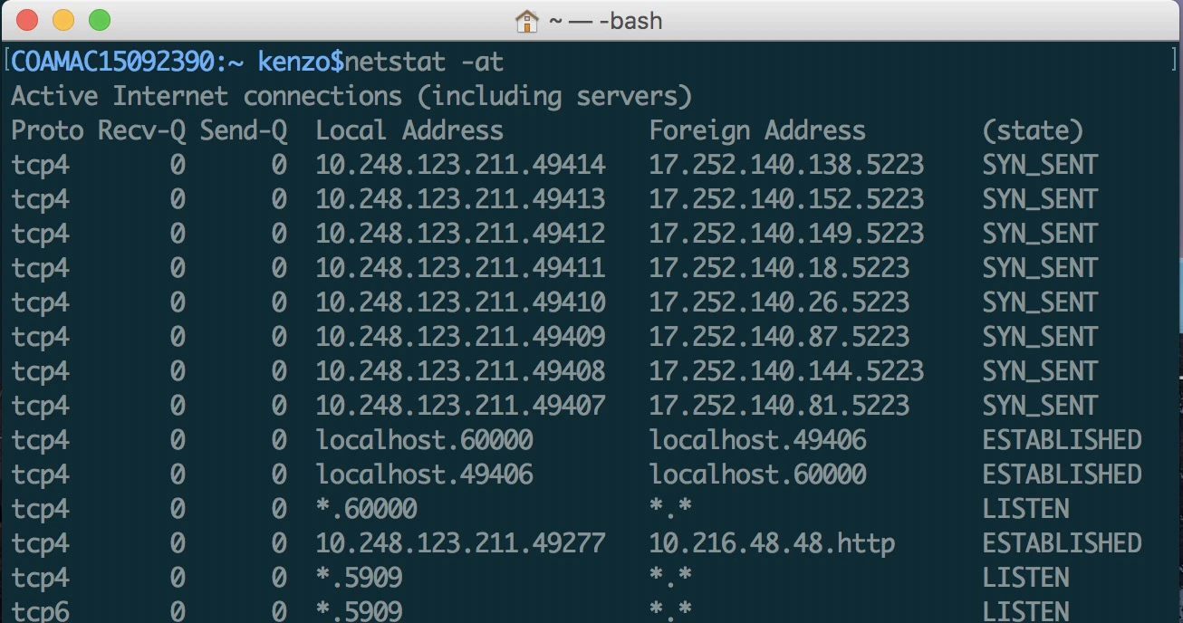Click the "Recv-Q" column header
The width and height of the screenshot is (1183, 623).
(141, 130)
